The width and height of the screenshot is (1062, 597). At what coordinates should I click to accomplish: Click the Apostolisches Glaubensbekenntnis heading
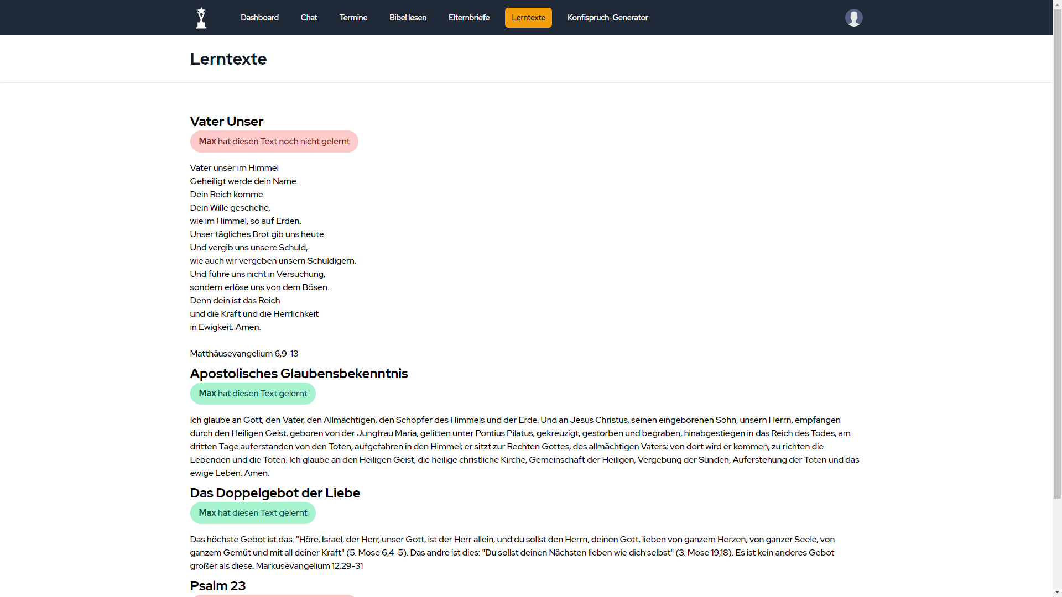pos(299,374)
